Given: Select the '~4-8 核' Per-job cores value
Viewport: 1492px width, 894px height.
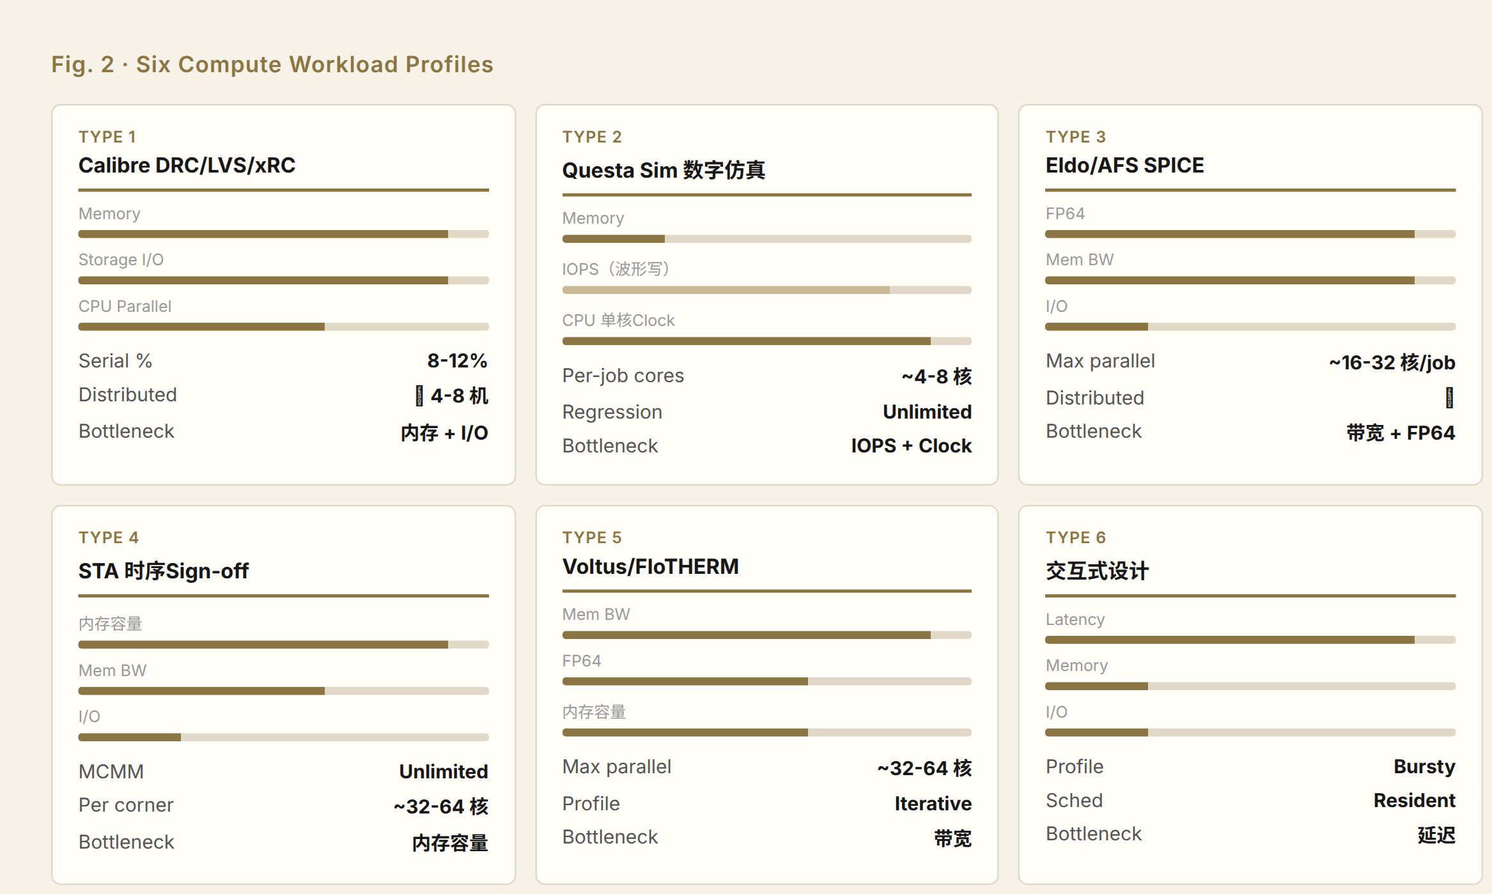Looking at the screenshot, I should pyautogui.click(x=936, y=376).
